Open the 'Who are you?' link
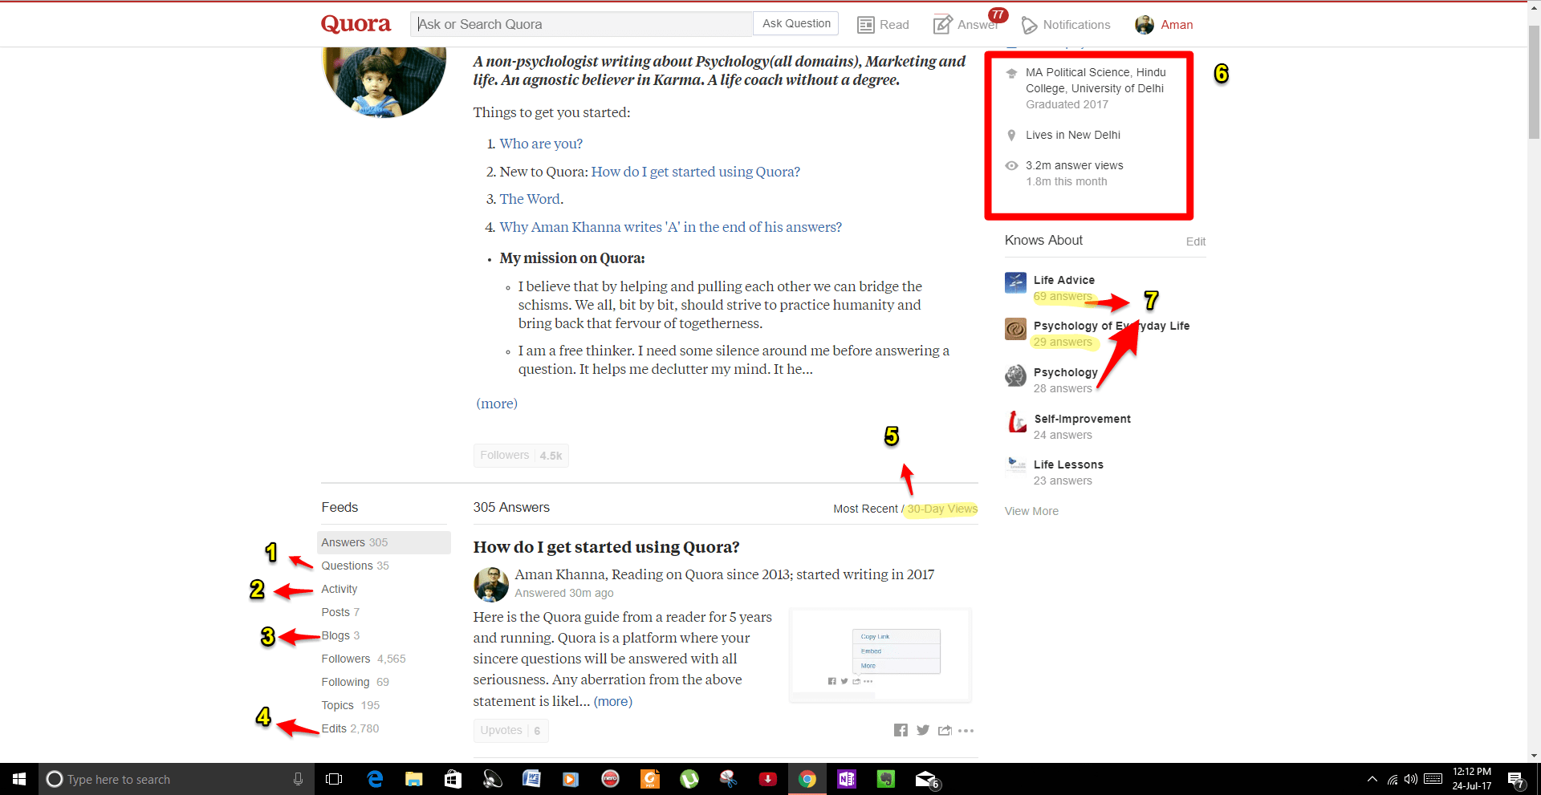The image size is (1541, 795). 541,144
